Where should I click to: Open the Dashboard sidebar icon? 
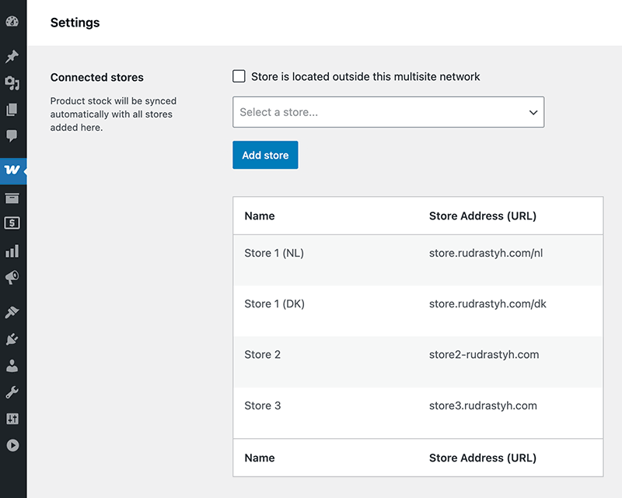tap(12, 22)
